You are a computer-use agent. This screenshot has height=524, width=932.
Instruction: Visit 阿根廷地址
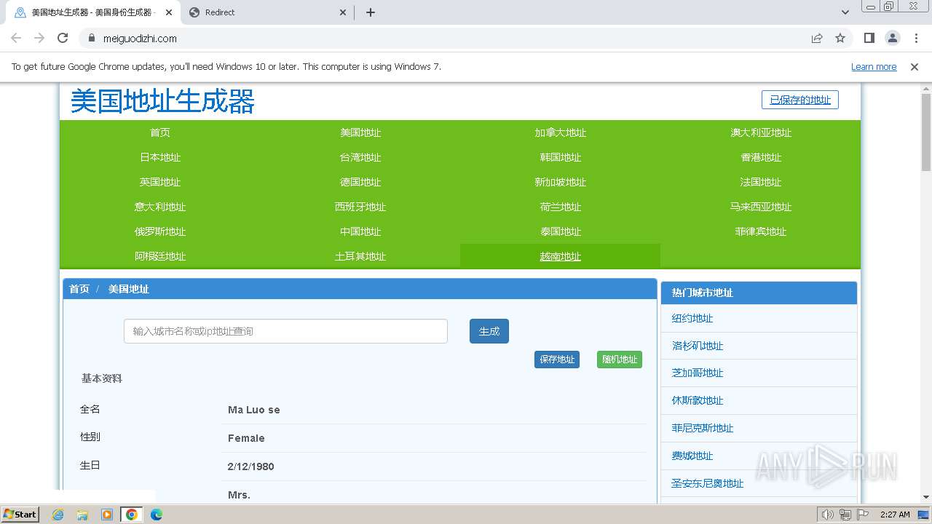click(x=160, y=256)
